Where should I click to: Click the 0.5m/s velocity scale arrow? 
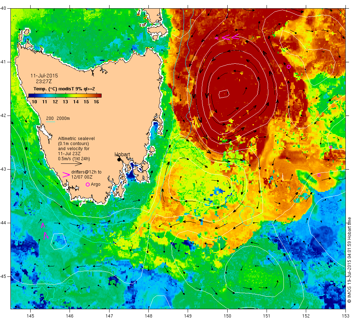(71, 163)
